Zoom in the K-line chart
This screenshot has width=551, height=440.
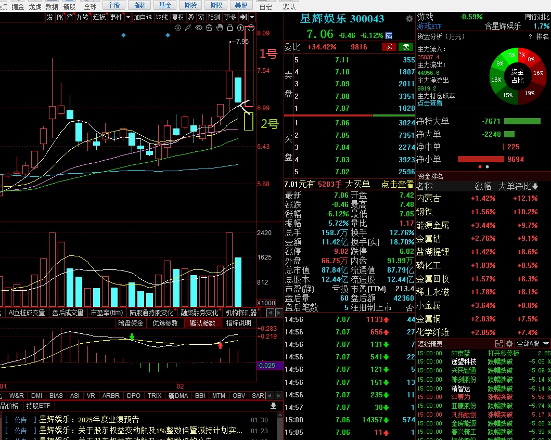point(241,28)
